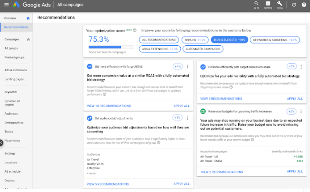Click the optimization score progress bar

pyautogui.click(x=111, y=47)
